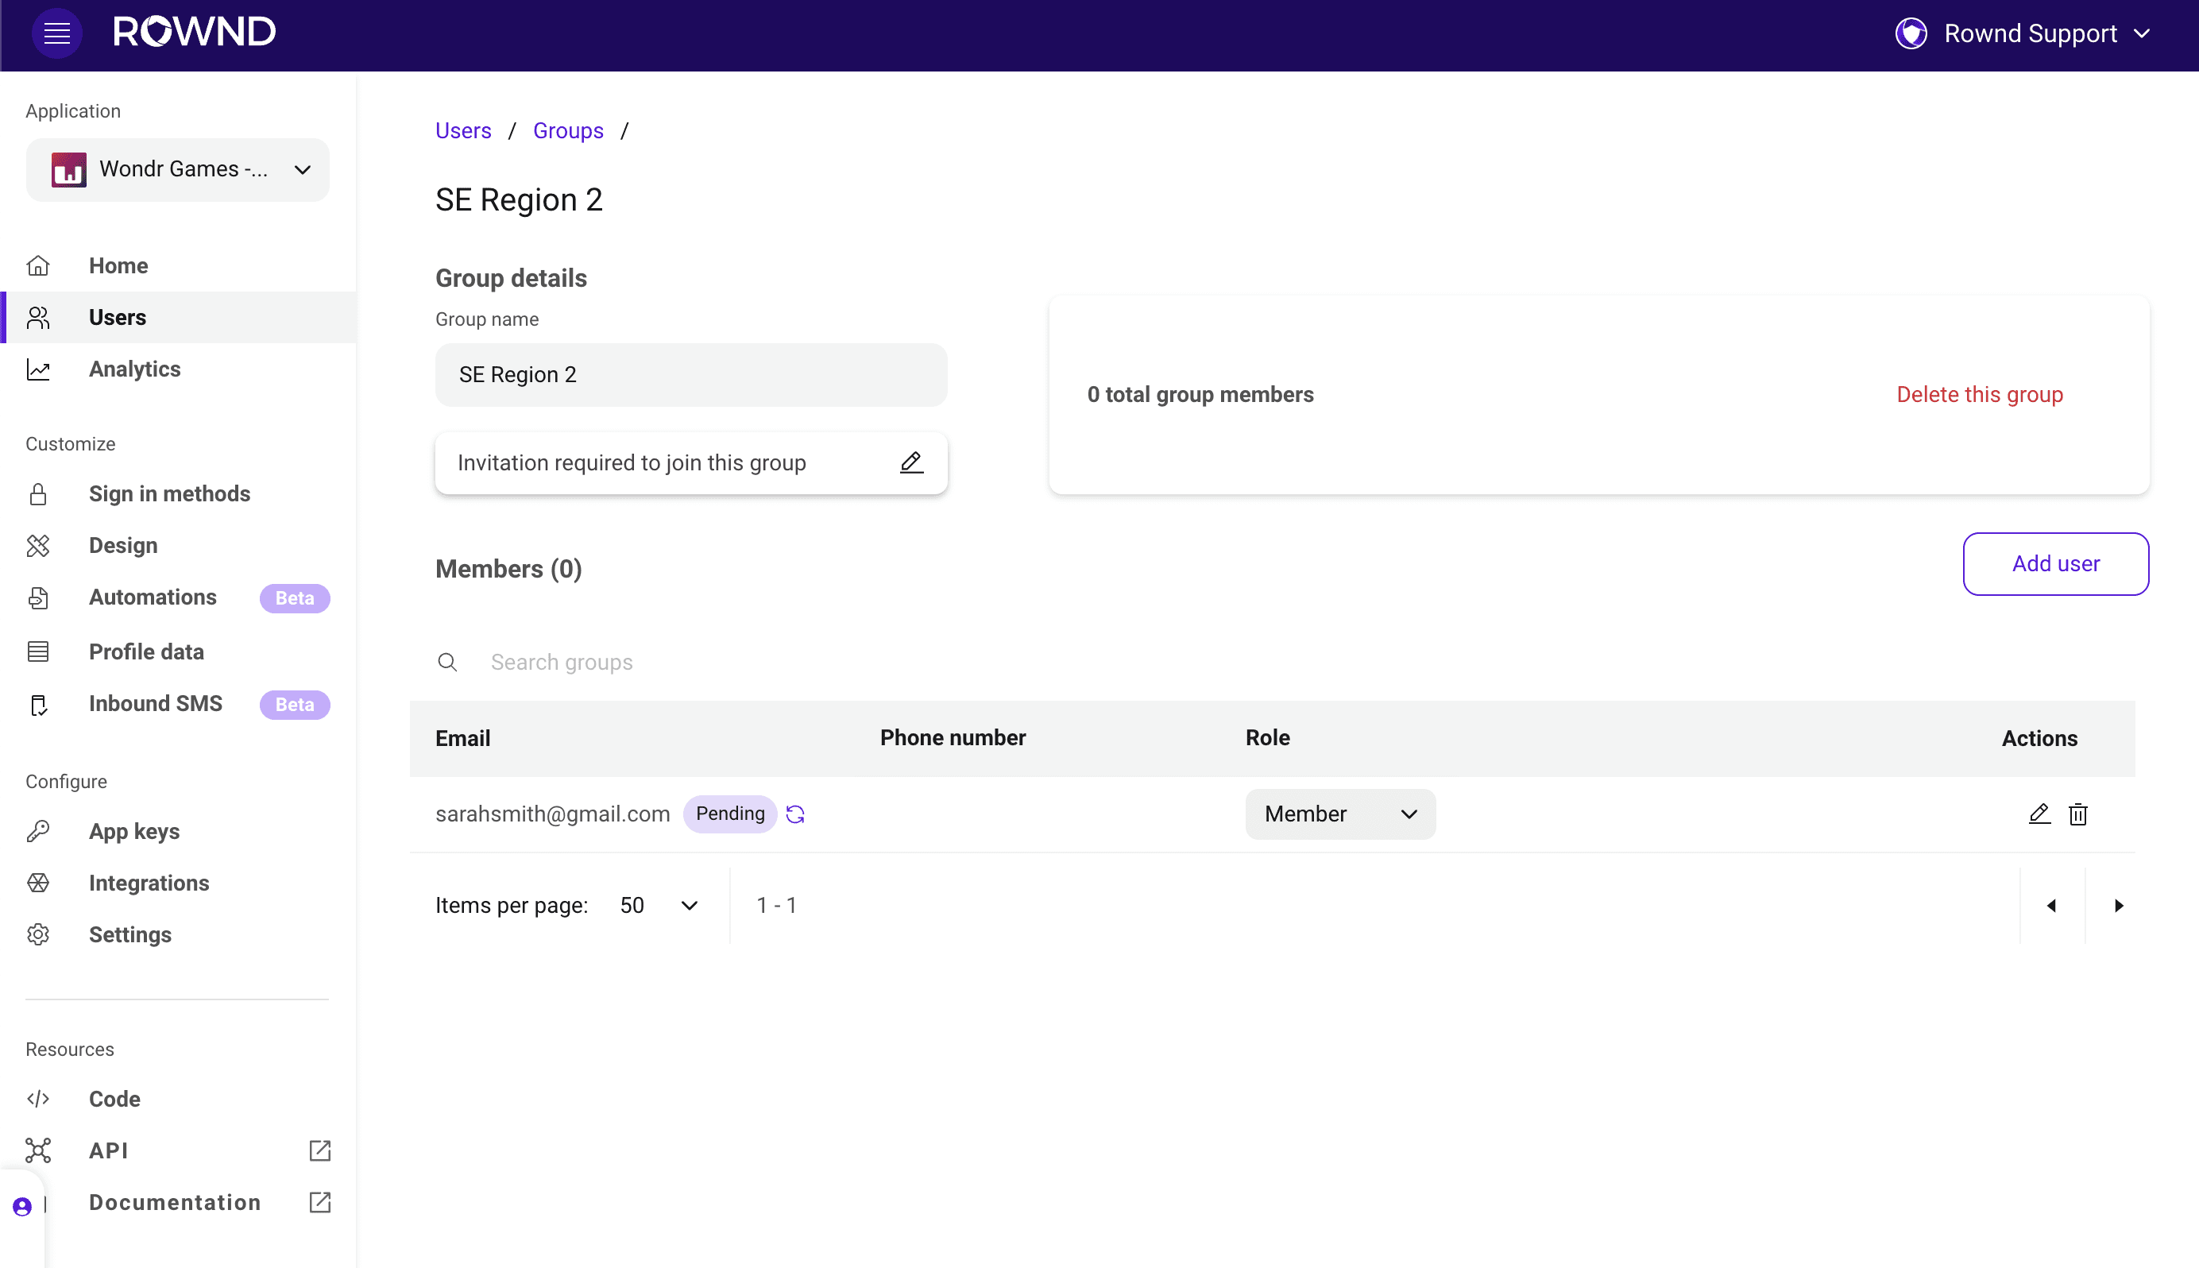The height and width of the screenshot is (1268, 2199).
Task: Click the edit icon next to invitation requirement
Action: [x=910, y=462]
